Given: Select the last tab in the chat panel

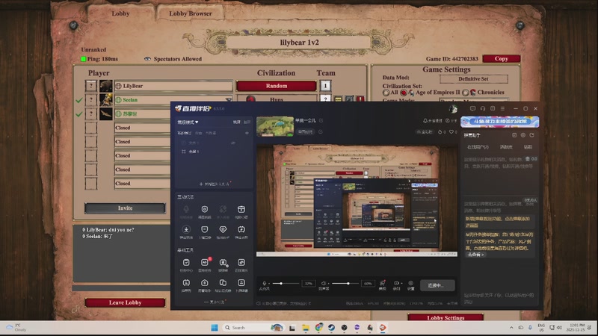Looking at the screenshot, I should 528,147.
